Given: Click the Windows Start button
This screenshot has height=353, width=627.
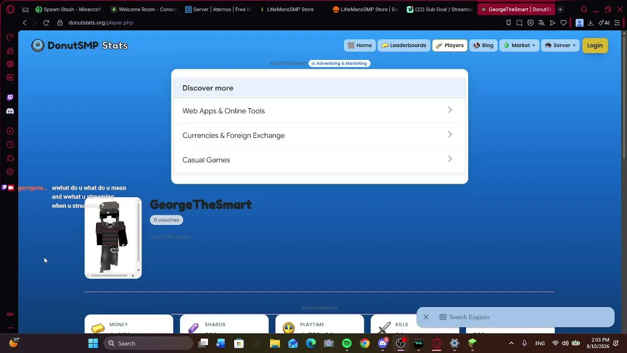Looking at the screenshot, I should 93,343.
